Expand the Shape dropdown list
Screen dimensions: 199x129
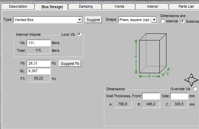point(154,20)
